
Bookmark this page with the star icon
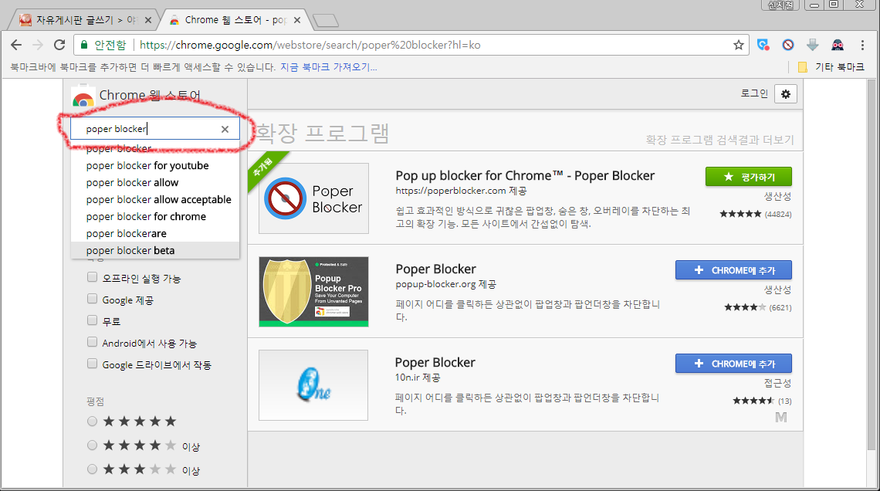pyautogui.click(x=739, y=45)
